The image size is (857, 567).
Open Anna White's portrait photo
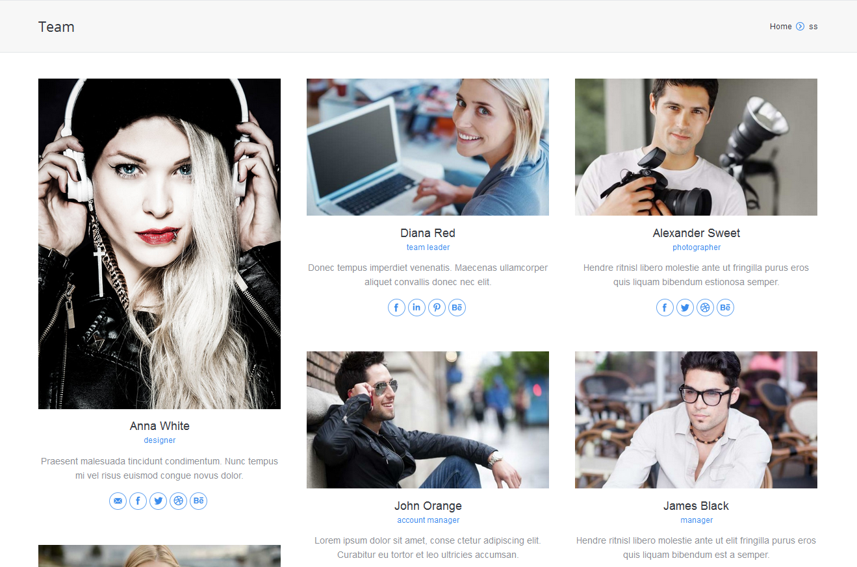pos(159,244)
